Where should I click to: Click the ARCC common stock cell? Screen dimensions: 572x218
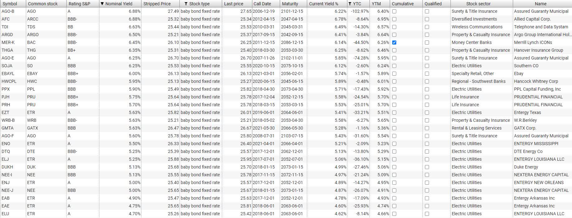[x=46, y=19]
